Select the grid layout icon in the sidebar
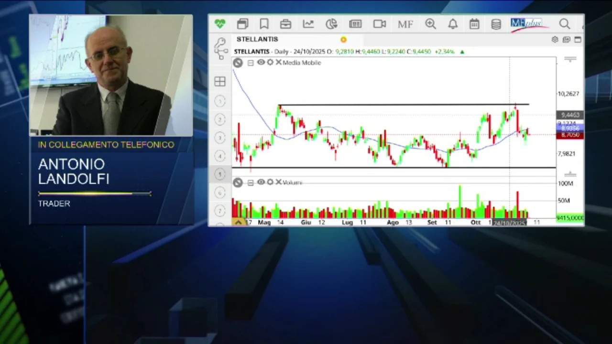This screenshot has height=344, width=612. click(219, 81)
